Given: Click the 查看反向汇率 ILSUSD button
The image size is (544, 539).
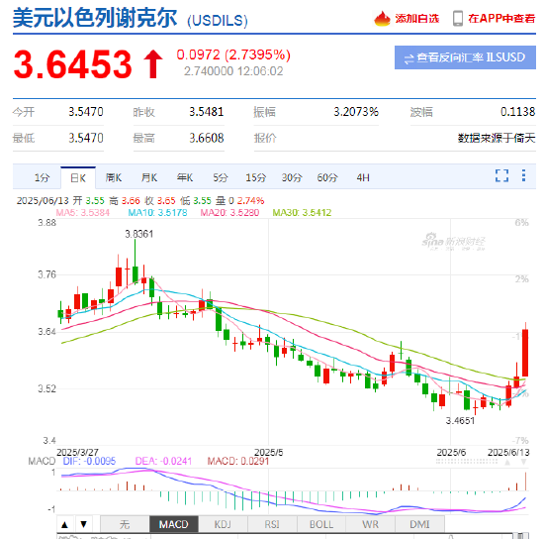Looking at the screenshot, I should (x=465, y=57).
